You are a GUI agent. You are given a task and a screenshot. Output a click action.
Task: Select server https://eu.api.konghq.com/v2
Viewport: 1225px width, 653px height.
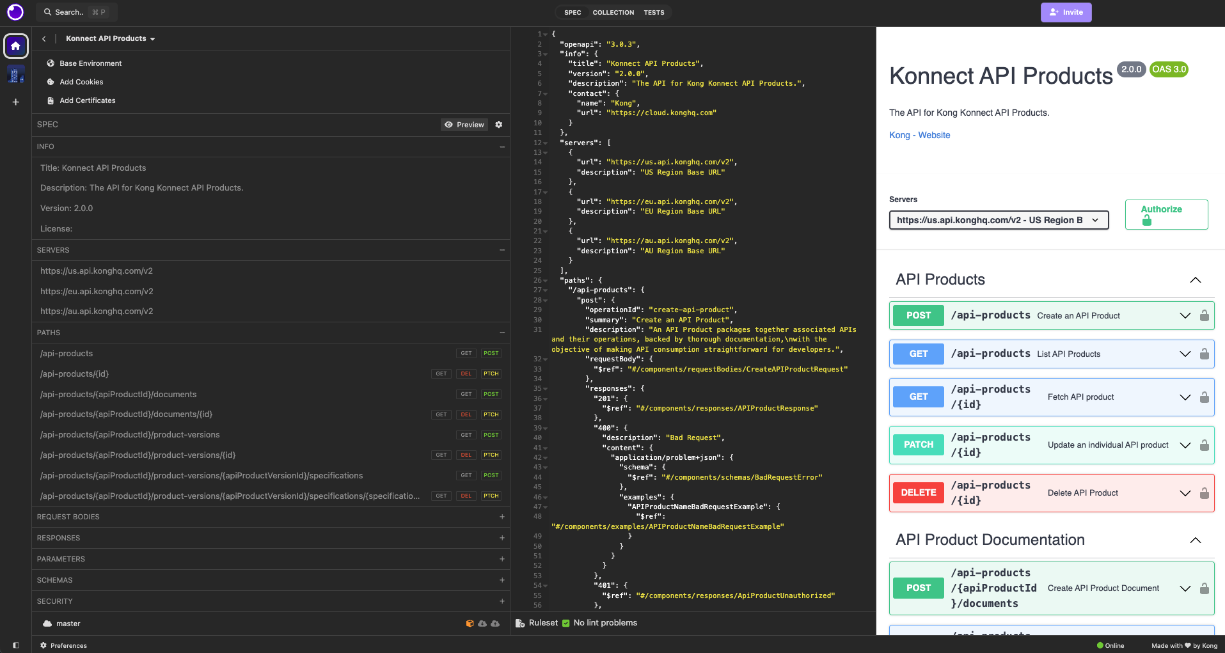point(97,291)
